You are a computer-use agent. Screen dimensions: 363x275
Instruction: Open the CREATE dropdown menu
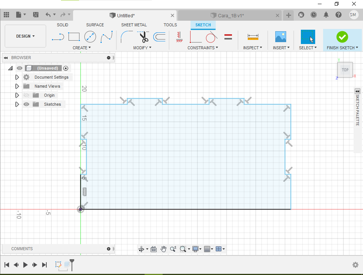pyautogui.click(x=82, y=48)
